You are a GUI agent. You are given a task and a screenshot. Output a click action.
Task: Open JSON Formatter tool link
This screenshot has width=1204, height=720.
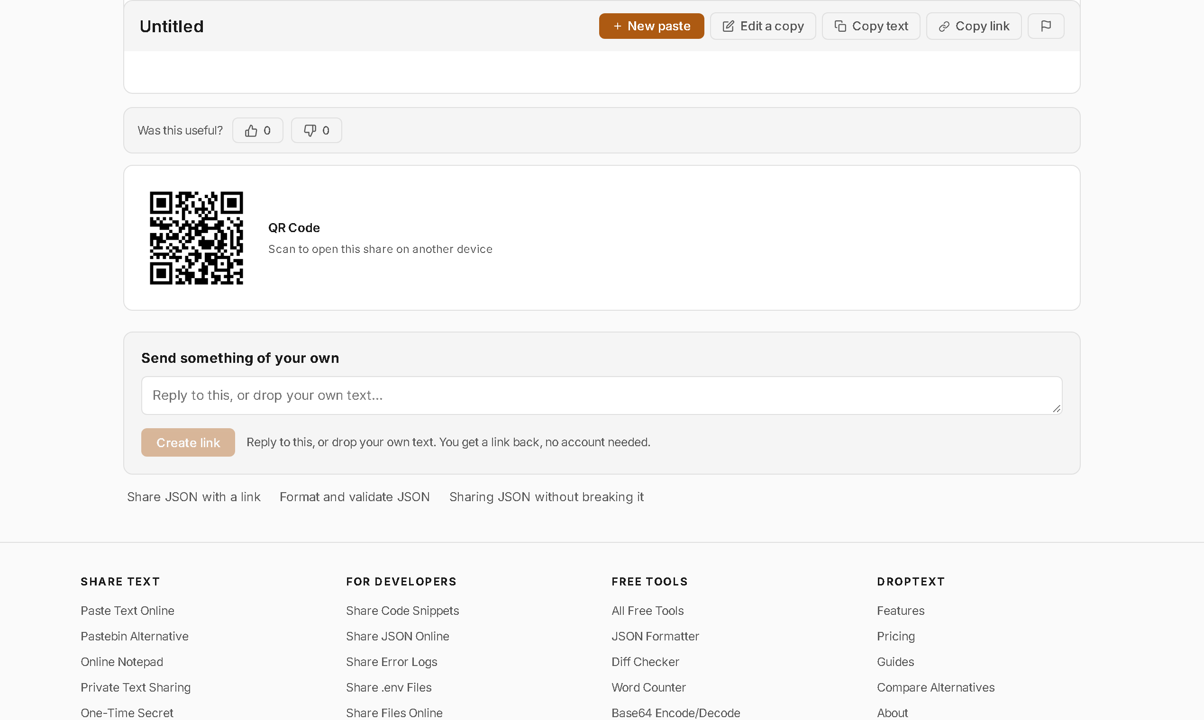(x=655, y=636)
